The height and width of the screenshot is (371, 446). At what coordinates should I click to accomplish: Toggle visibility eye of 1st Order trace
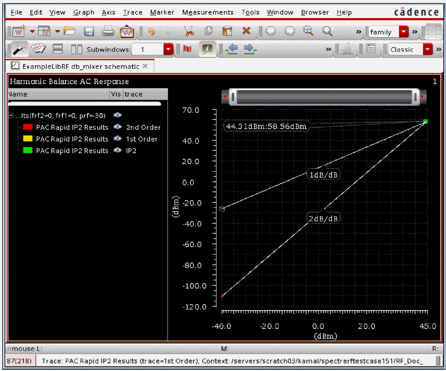[x=117, y=139]
